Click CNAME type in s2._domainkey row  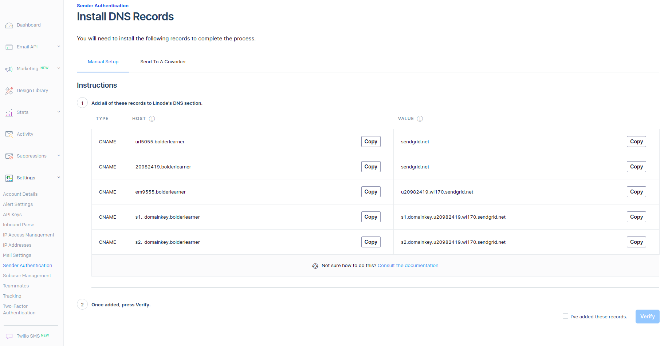pyautogui.click(x=107, y=242)
